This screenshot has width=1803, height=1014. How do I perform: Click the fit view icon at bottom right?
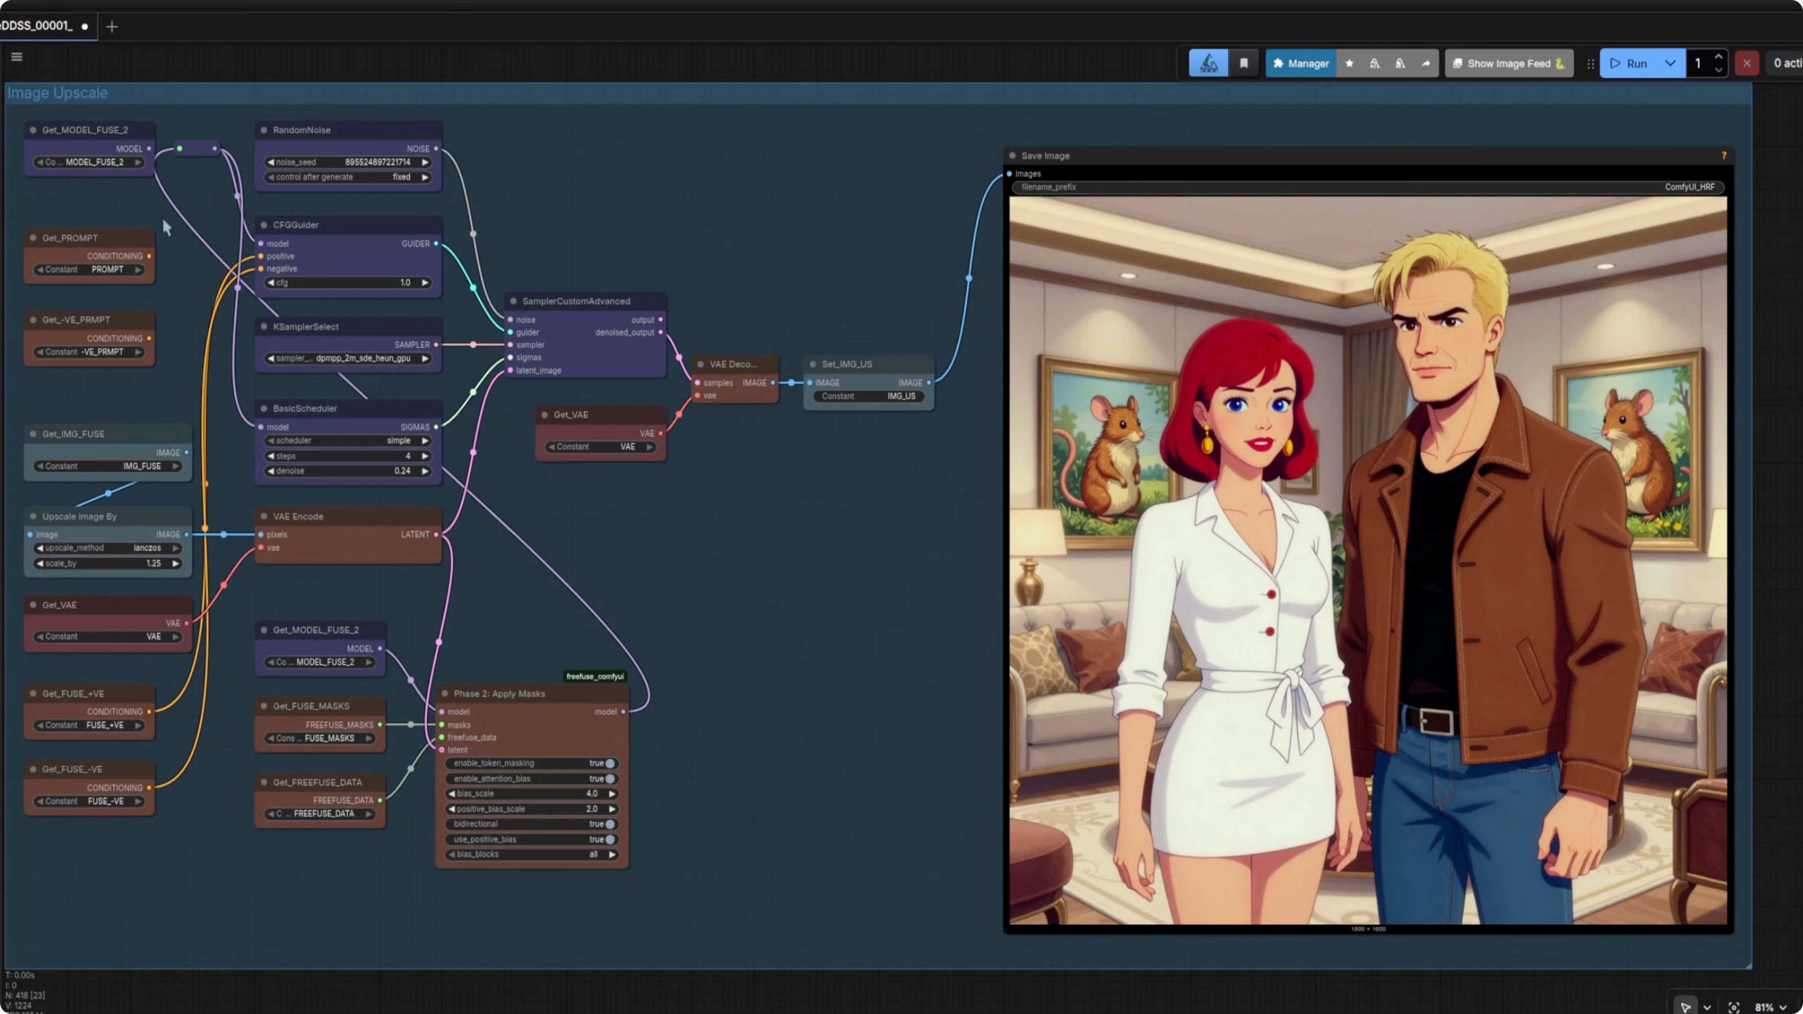[1734, 1007]
